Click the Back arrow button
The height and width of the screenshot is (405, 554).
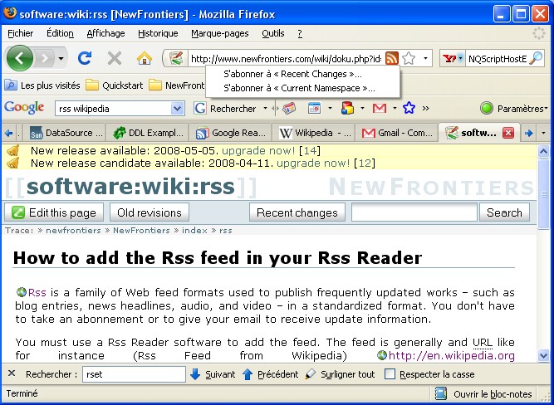click(x=20, y=58)
